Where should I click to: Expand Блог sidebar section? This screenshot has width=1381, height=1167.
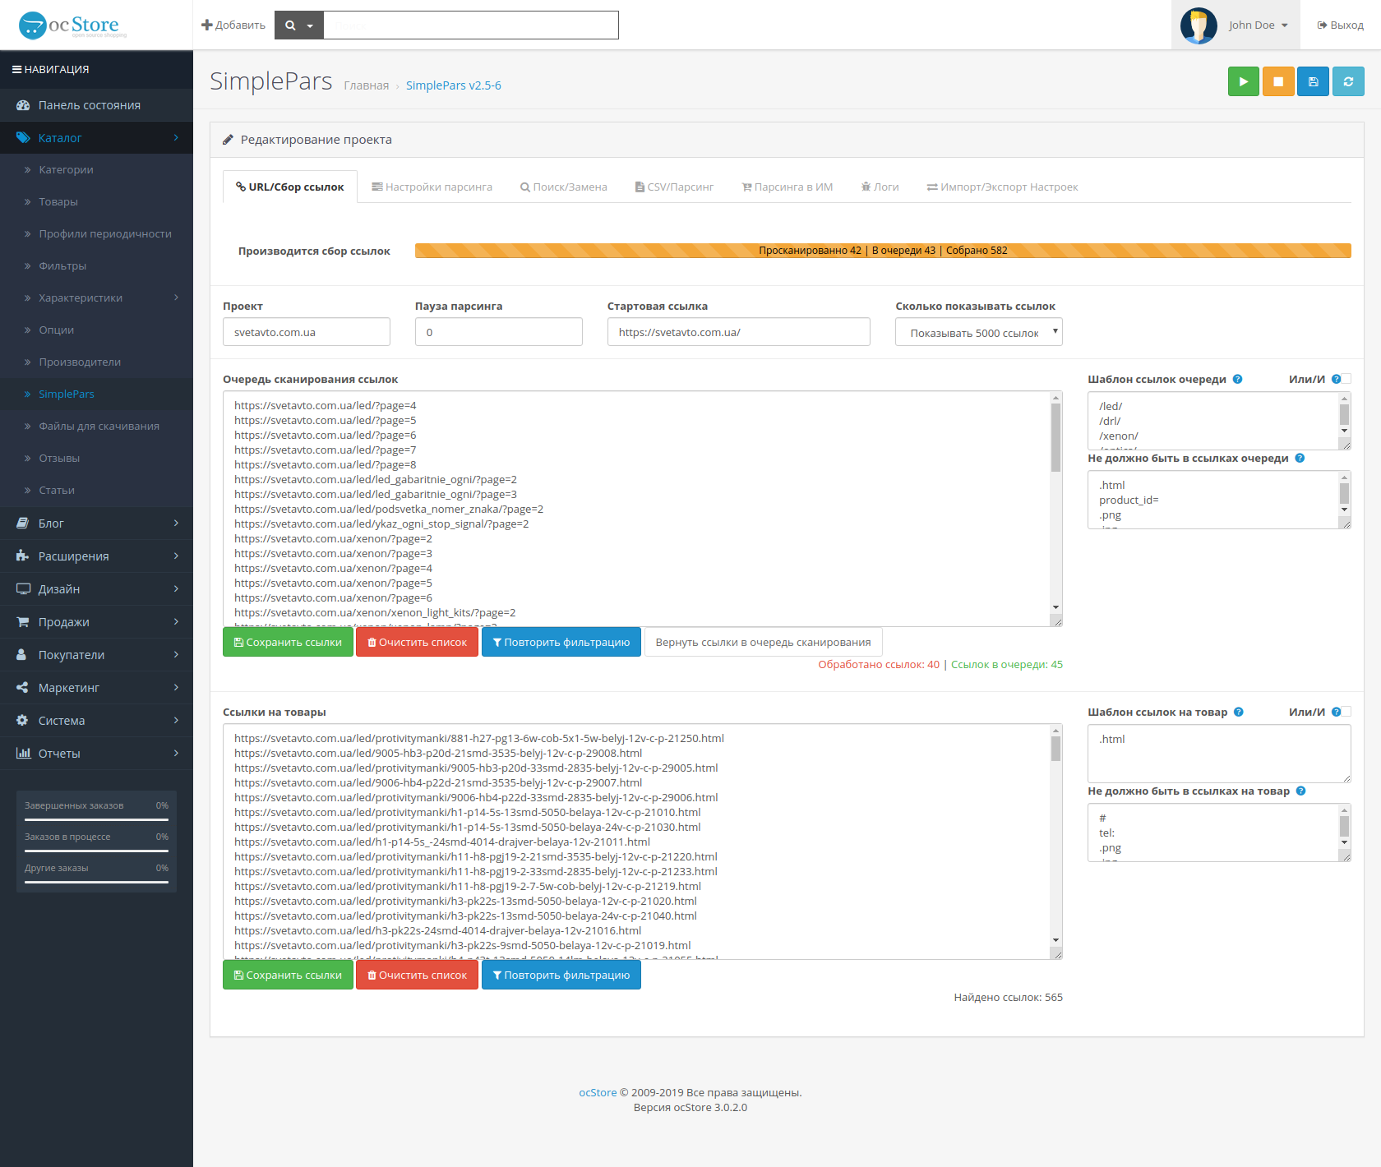[x=96, y=524]
